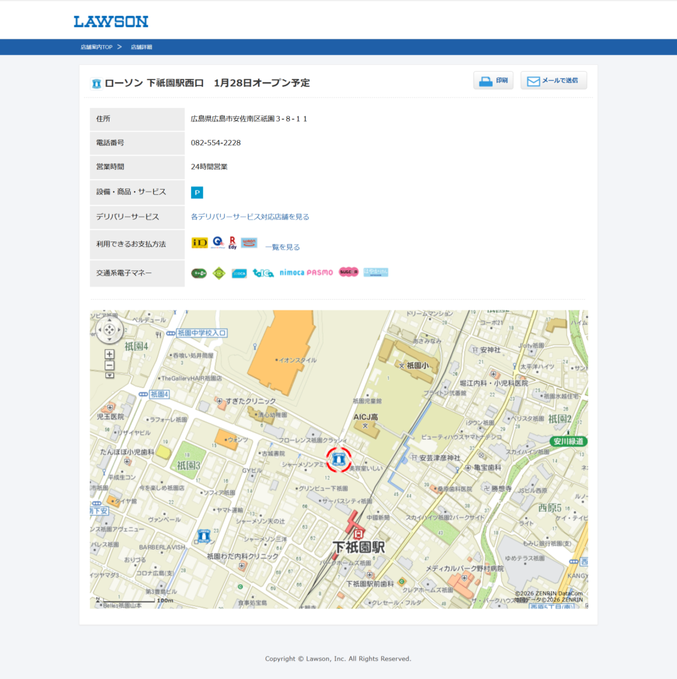Zoom out the map with minus button

109,365
